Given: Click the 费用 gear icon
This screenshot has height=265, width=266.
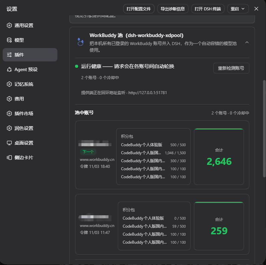Looking at the screenshot, I should pyautogui.click(x=9, y=99).
